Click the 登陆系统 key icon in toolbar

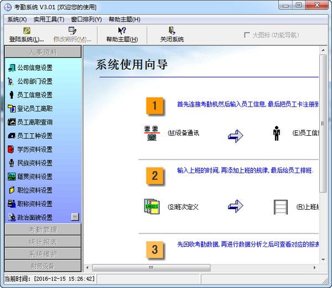tap(27, 30)
